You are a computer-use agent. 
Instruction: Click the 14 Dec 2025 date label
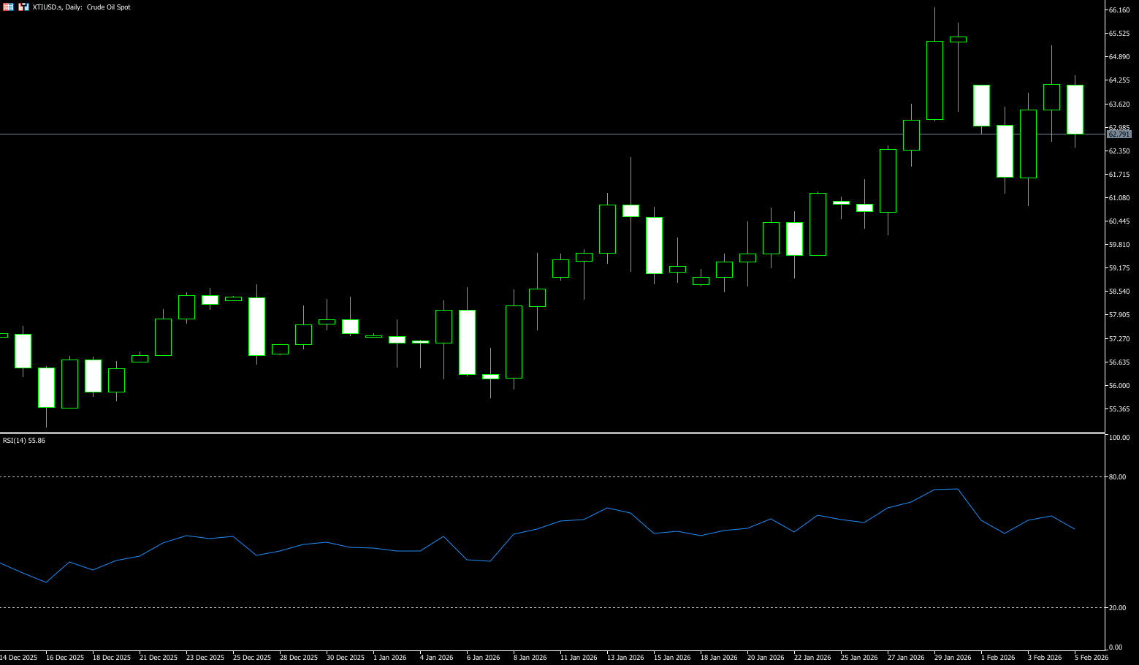[18, 658]
